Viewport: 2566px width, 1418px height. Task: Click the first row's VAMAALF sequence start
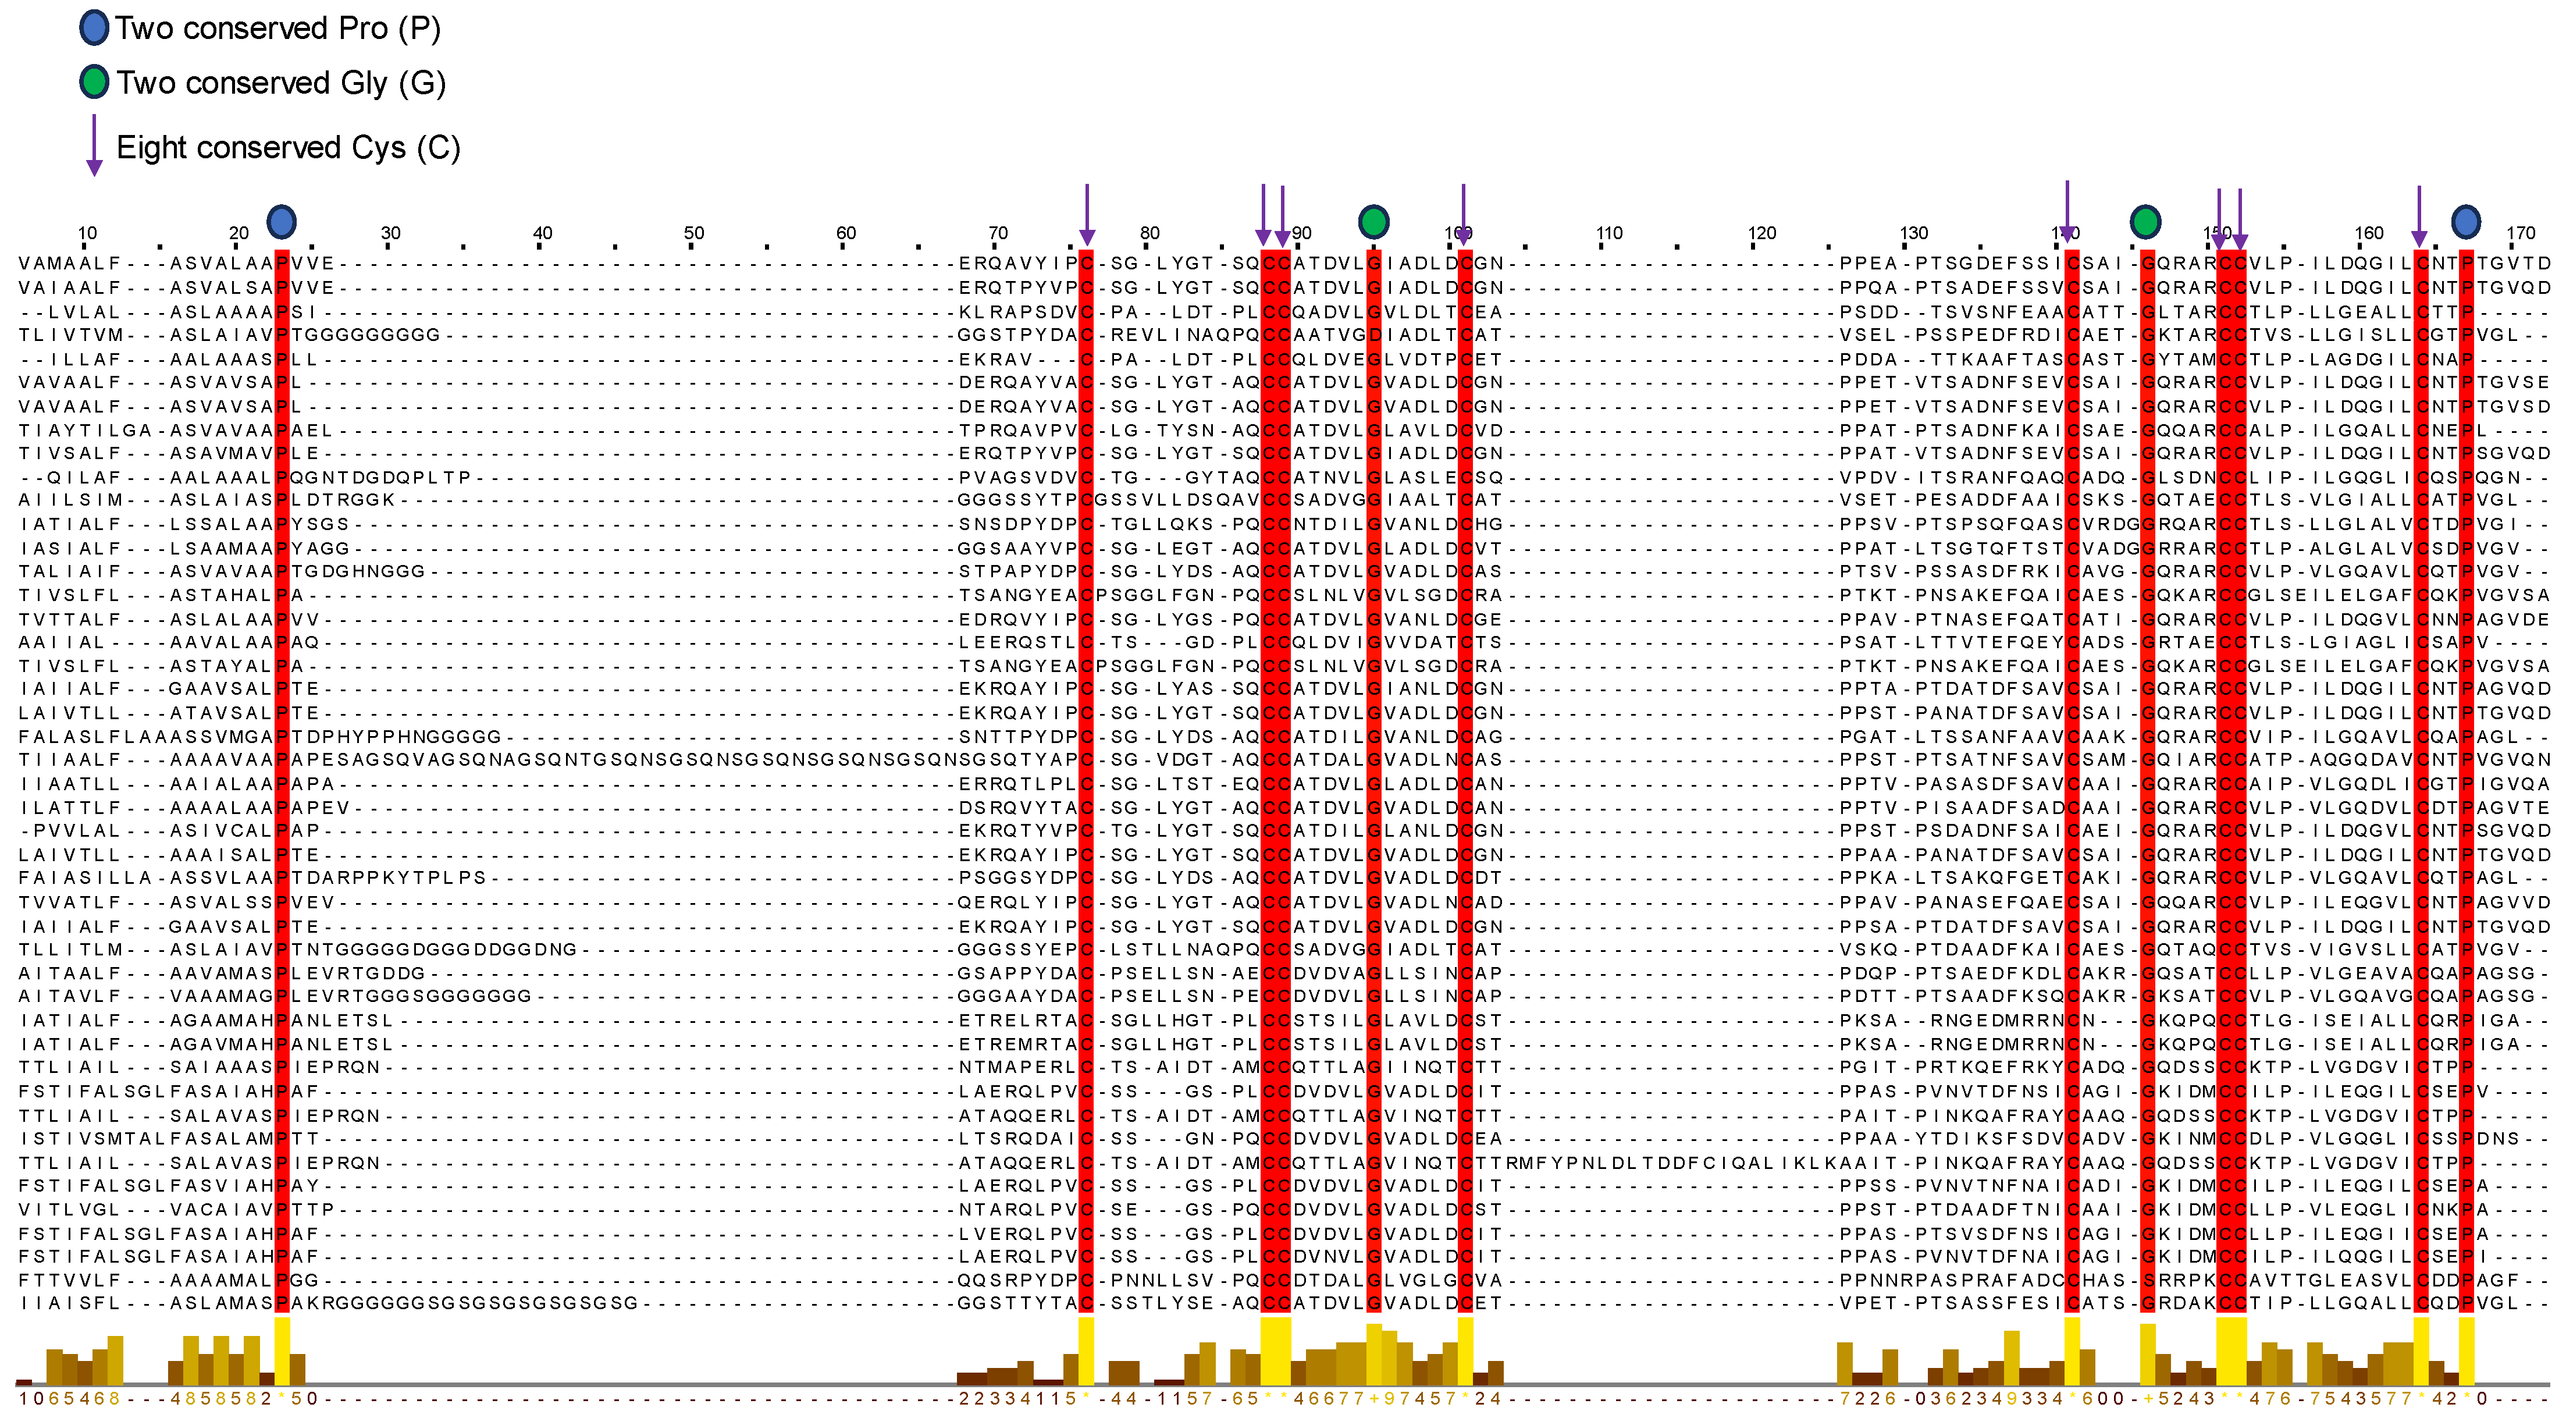point(69,264)
